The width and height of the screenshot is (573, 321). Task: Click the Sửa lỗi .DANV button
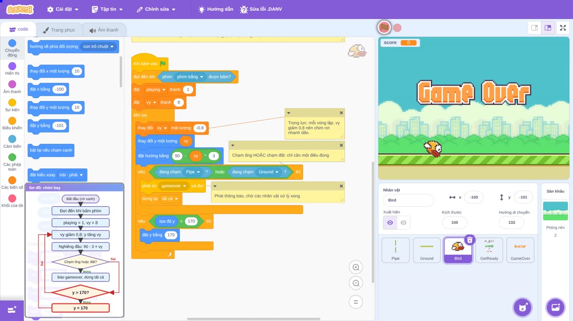coord(261,9)
